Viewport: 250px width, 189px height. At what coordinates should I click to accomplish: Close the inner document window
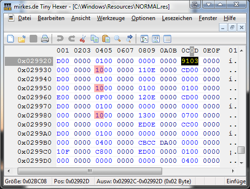(241, 28)
